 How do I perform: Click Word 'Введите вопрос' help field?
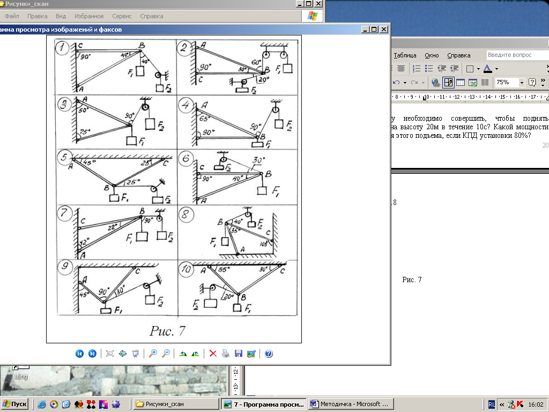(x=518, y=55)
